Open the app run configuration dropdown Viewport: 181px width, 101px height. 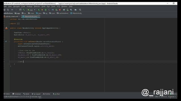31,10
